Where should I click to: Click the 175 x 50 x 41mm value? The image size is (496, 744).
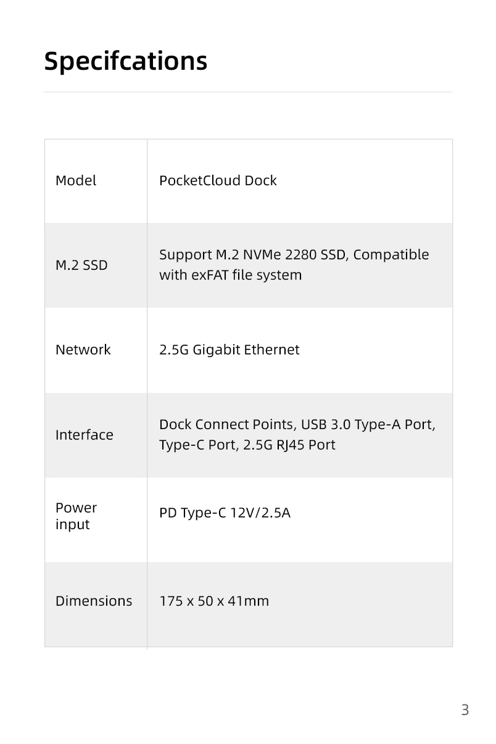214,601
